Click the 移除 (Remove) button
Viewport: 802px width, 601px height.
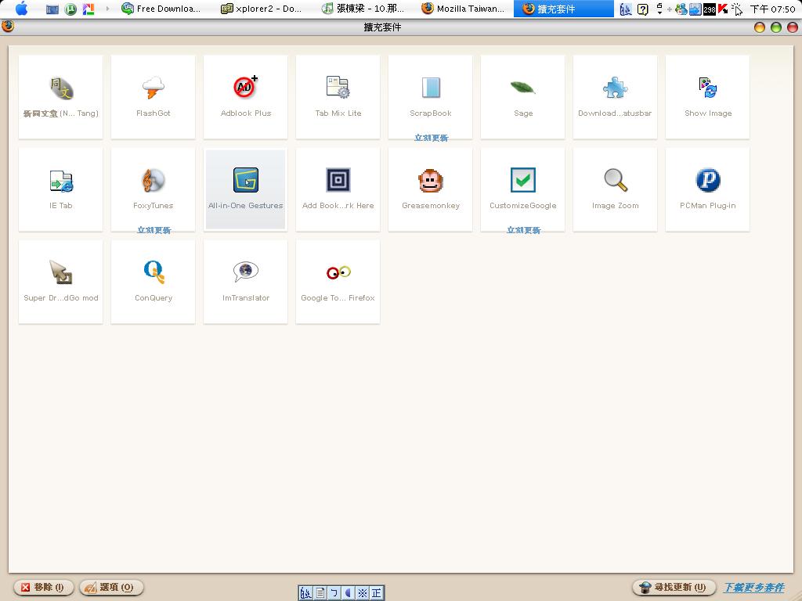(x=44, y=587)
